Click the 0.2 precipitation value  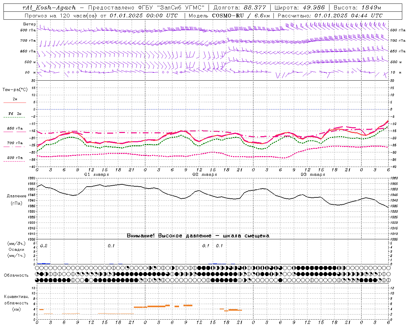44,246
